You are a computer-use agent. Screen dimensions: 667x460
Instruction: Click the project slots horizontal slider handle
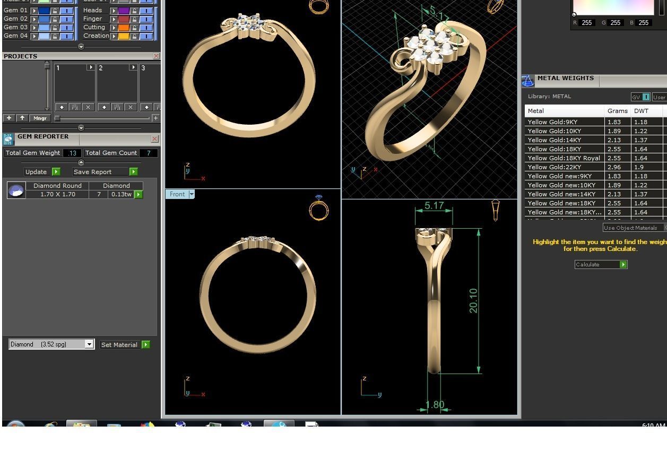pos(57,118)
